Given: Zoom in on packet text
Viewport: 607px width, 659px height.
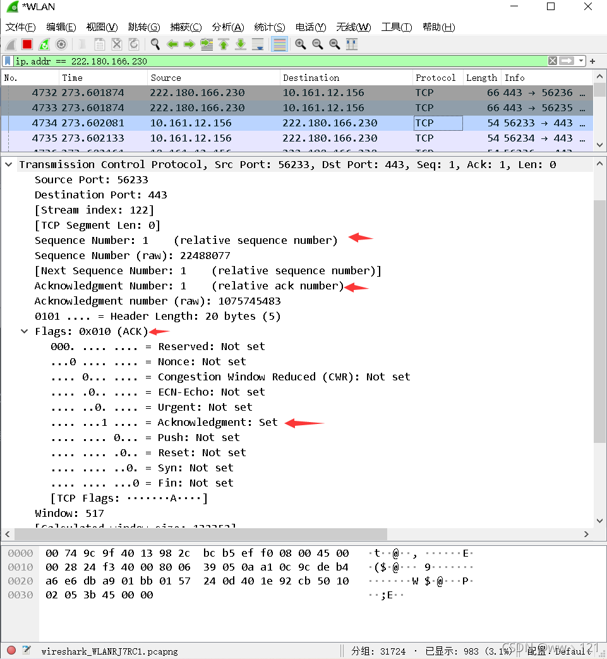Looking at the screenshot, I should [301, 44].
